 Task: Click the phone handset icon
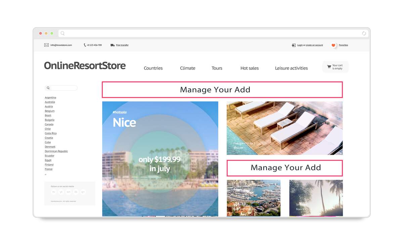[85, 45]
